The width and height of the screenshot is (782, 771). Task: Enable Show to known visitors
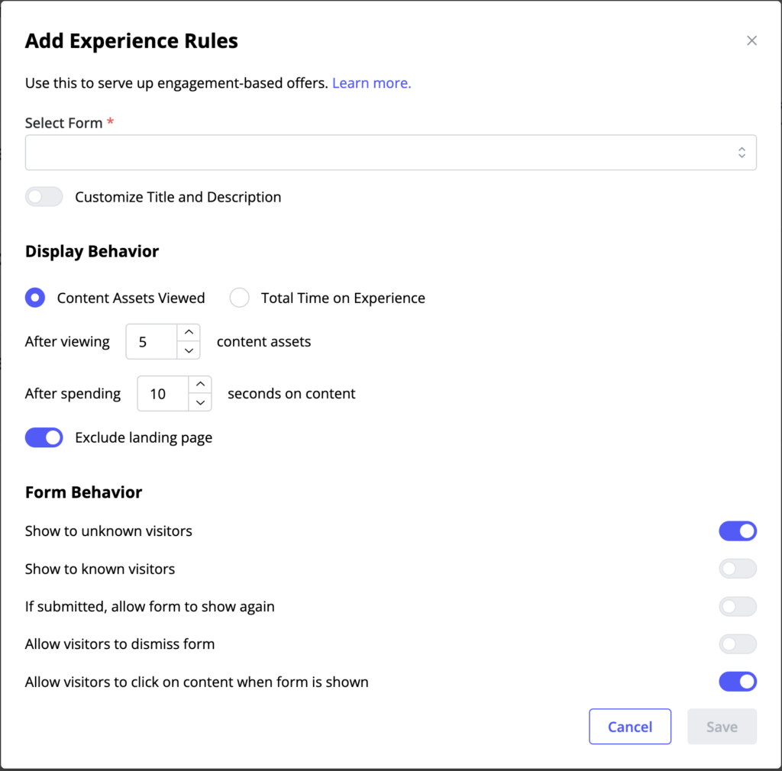coord(738,568)
